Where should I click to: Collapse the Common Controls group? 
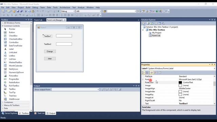coord(3,26)
